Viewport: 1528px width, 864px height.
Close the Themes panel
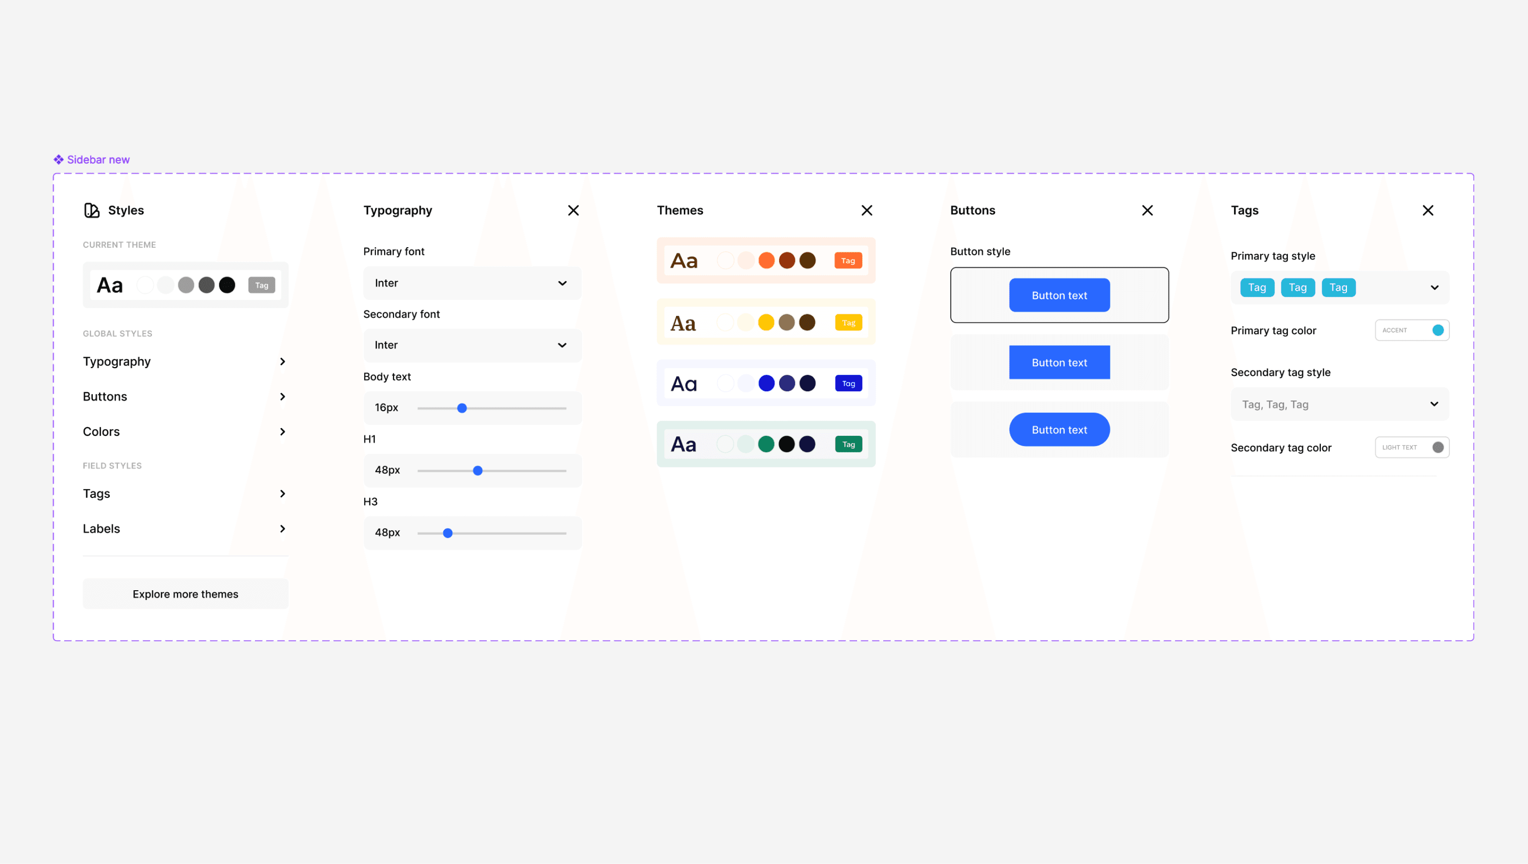tap(866, 210)
